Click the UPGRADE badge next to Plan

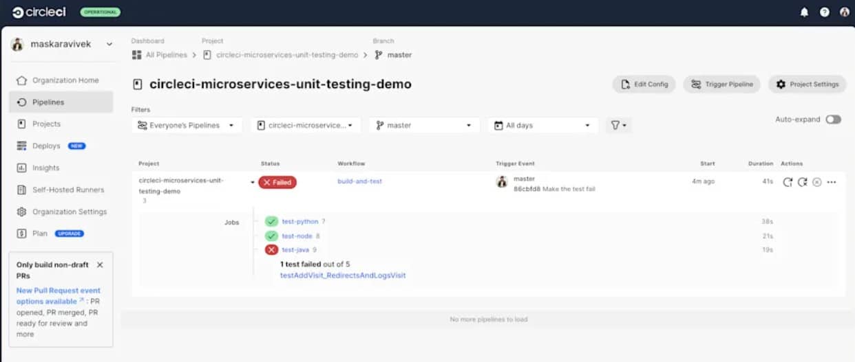pyautogui.click(x=70, y=234)
